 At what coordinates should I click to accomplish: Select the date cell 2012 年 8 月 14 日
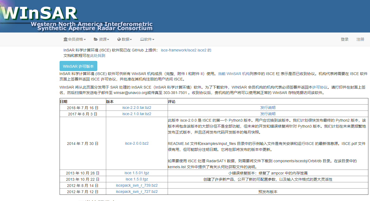tap(83, 185)
